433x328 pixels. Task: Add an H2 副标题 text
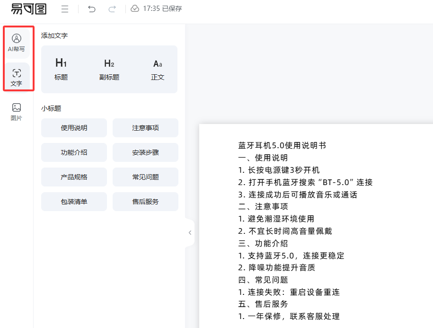point(109,69)
